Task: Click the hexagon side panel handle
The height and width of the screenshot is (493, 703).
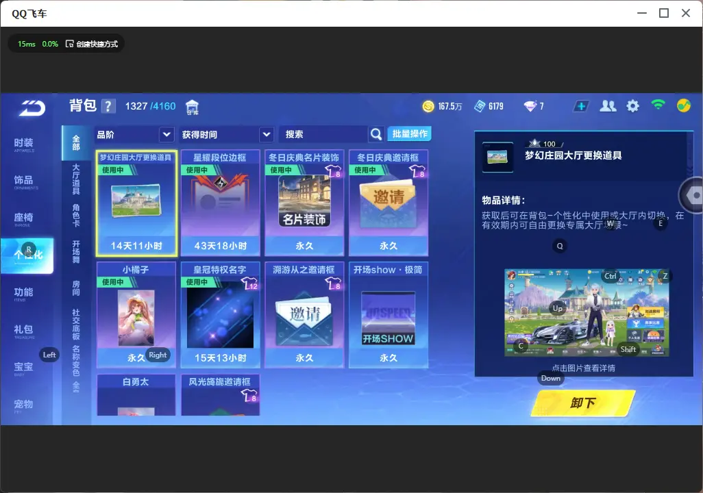Action: (692, 195)
